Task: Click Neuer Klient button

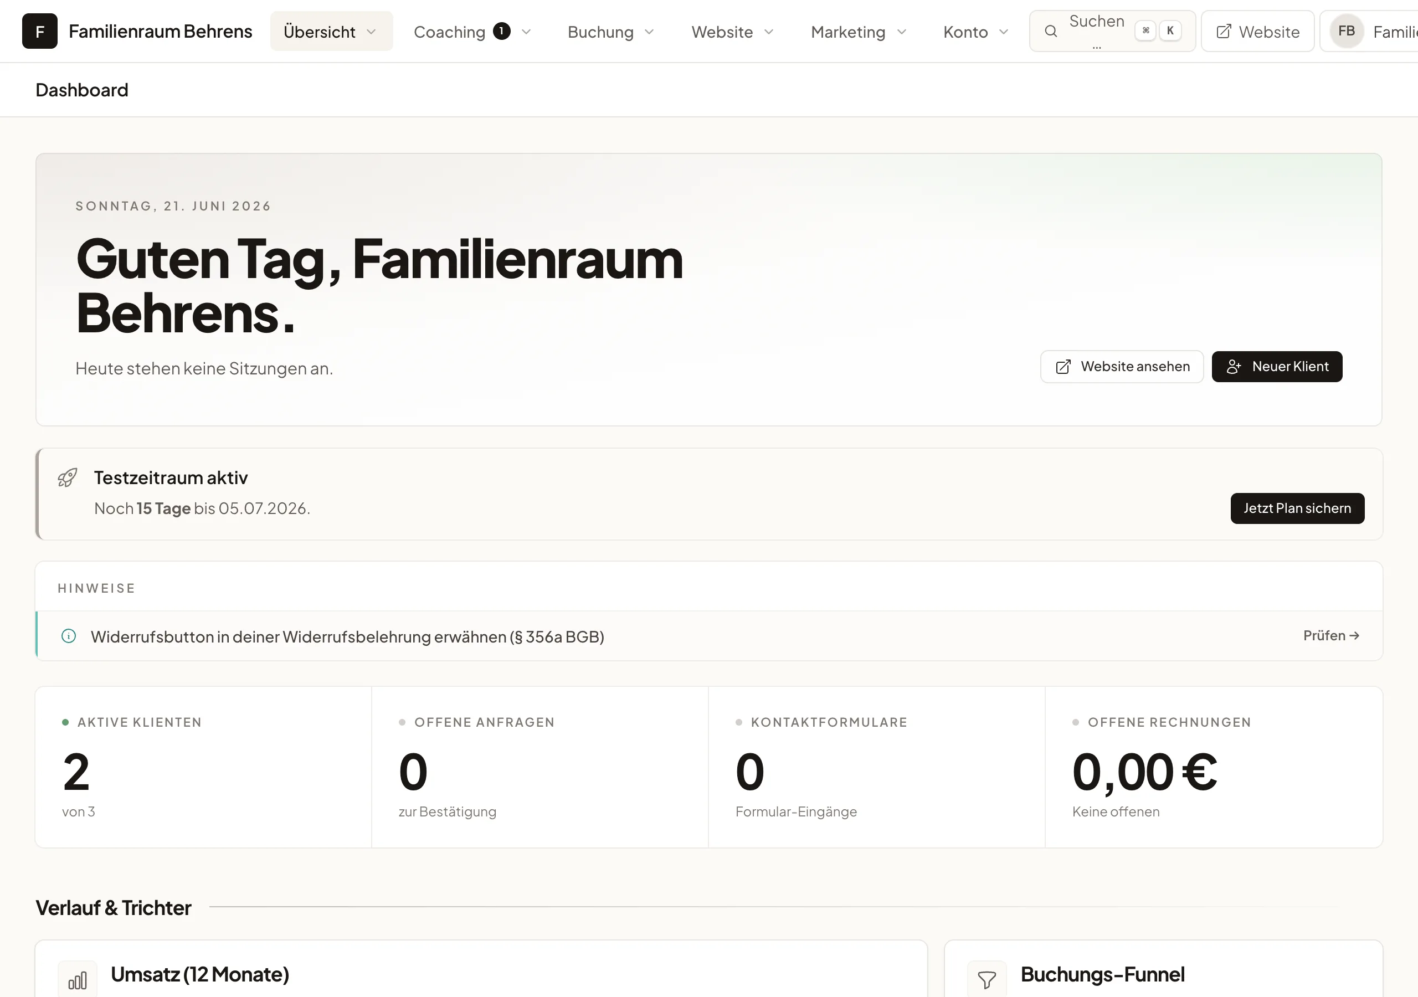Action: pos(1277,367)
